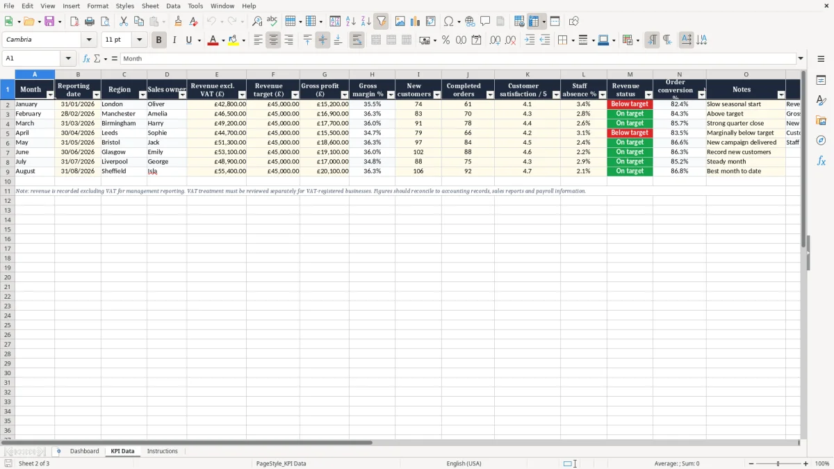Open the Month column filter arrow

point(50,94)
